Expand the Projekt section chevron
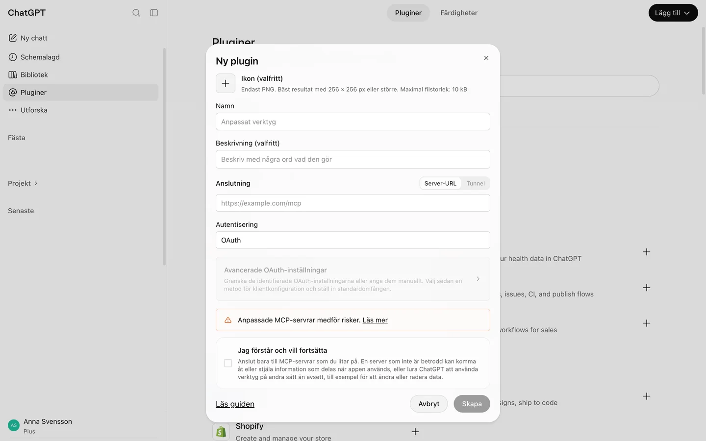Viewport: 706px width, 441px height. (x=36, y=183)
